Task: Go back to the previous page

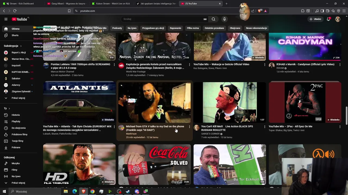Action: (4, 11)
